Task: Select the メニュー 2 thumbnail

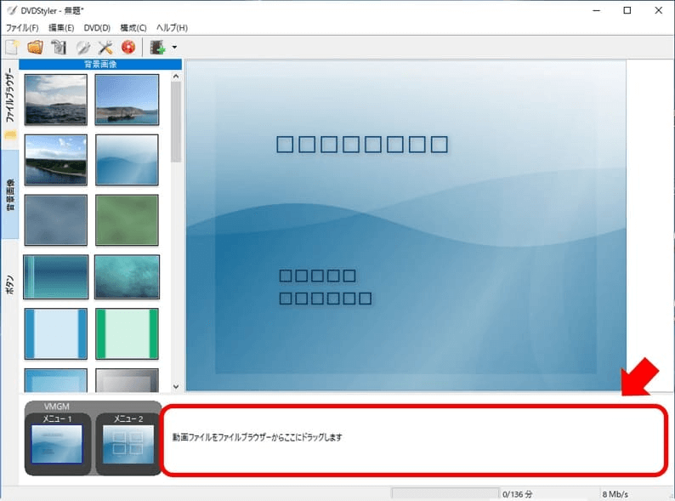Action: coord(127,444)
